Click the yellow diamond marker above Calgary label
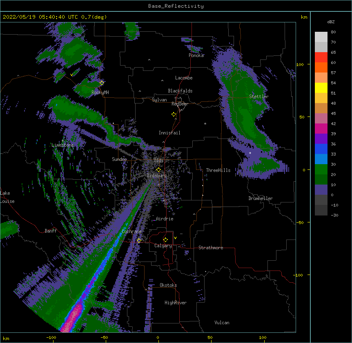 165,240
